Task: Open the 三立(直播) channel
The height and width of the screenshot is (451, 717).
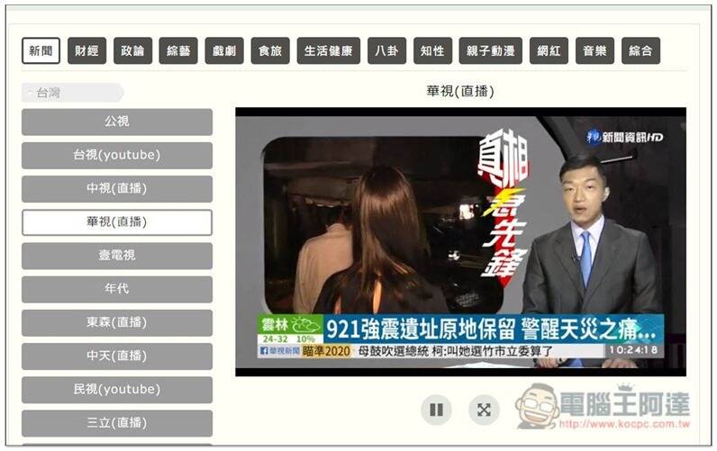Action: pos(117,423)
